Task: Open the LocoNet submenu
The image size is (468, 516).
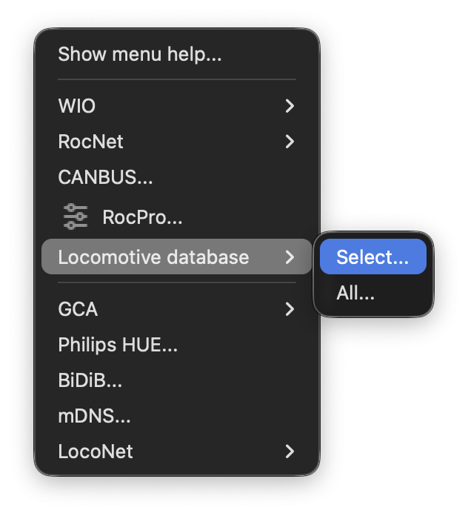Action: (96, 451)
